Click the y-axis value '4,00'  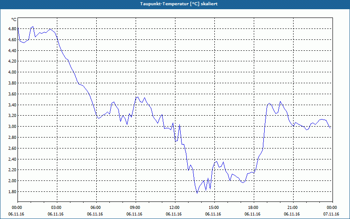[13, 72]
